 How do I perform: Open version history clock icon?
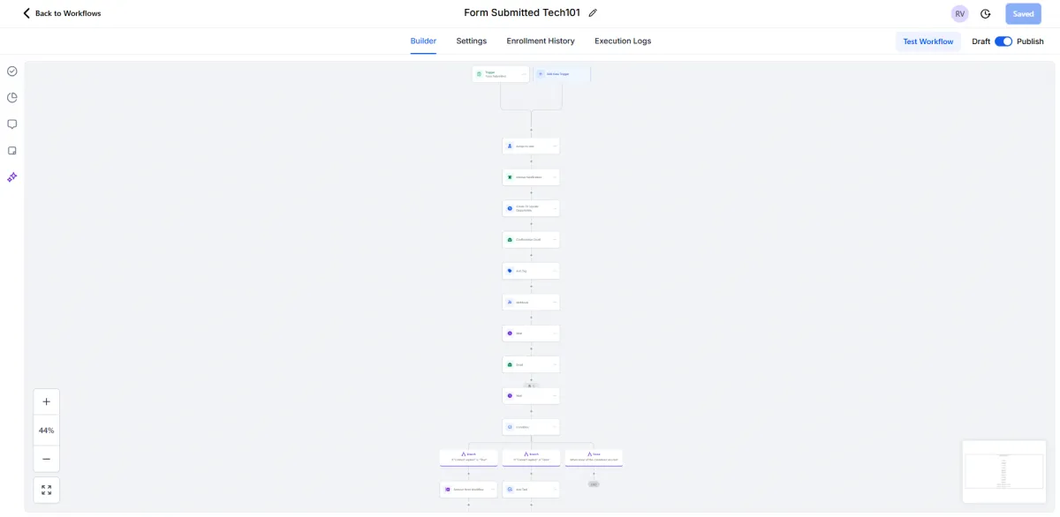(986, 14)
